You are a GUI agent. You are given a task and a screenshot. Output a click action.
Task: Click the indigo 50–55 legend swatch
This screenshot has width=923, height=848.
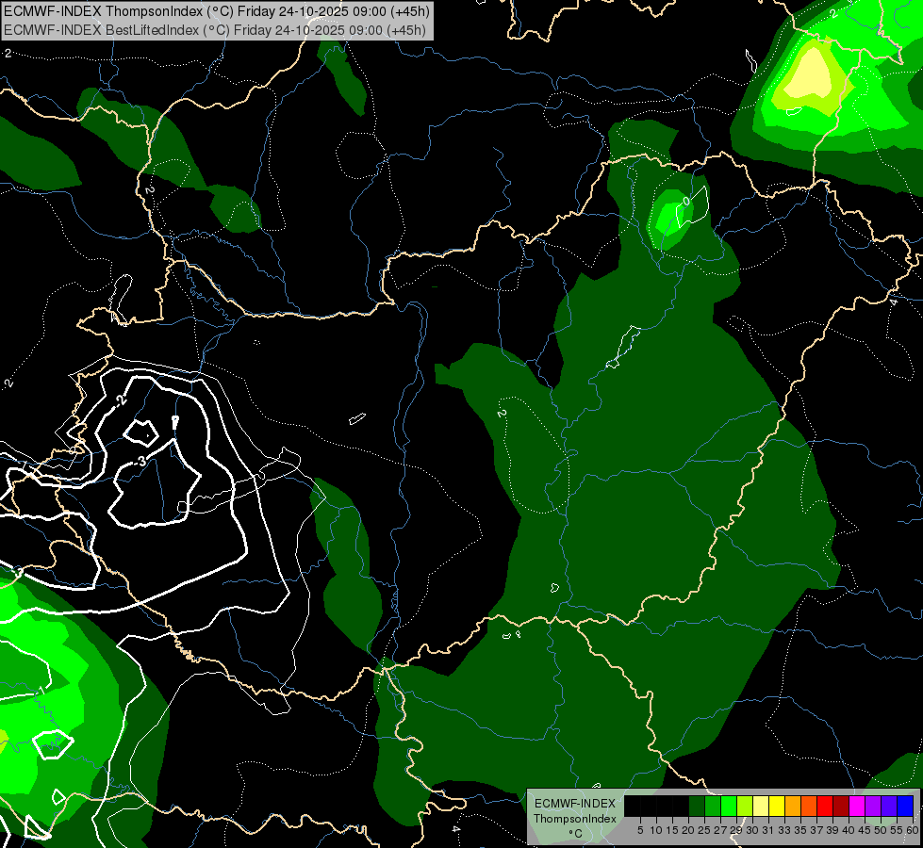pyautogui.click(x=889, y=806)
